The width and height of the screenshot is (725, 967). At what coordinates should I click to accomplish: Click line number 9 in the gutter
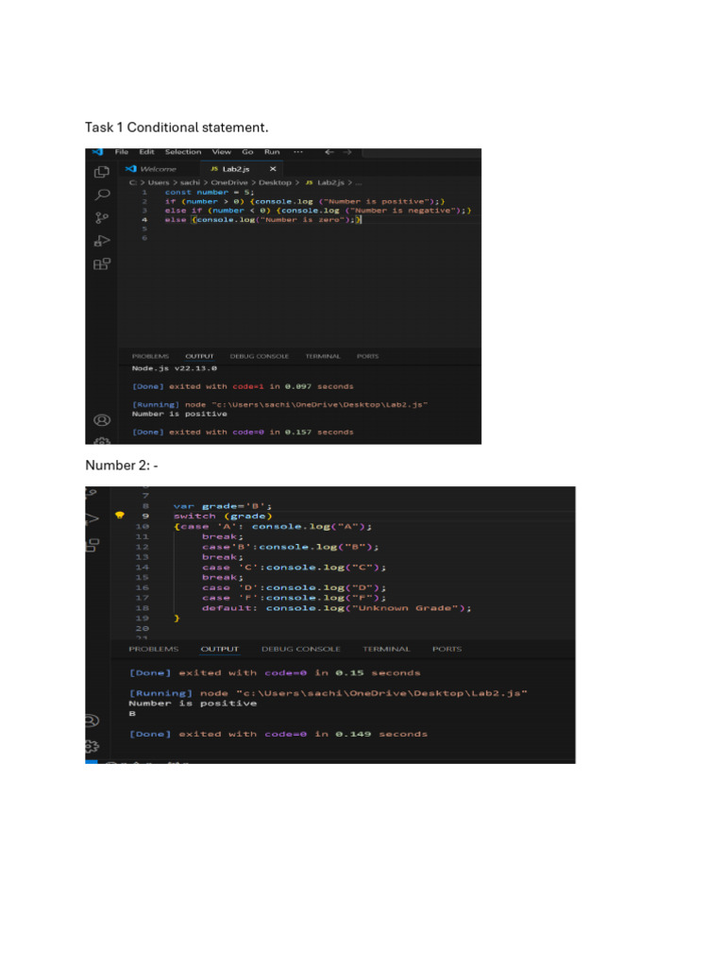pos(145,517)
